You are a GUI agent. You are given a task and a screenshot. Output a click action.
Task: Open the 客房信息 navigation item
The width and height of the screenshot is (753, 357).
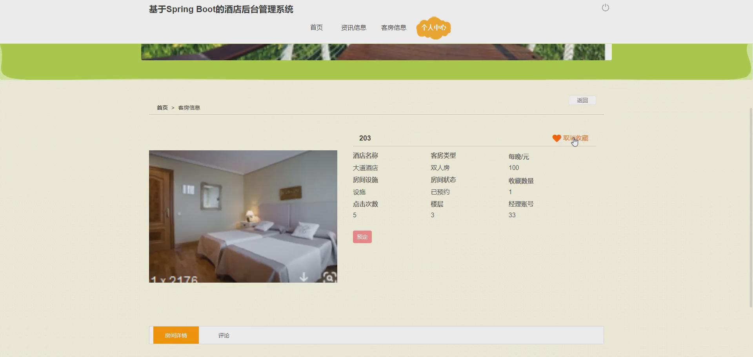tap(393, 27)
